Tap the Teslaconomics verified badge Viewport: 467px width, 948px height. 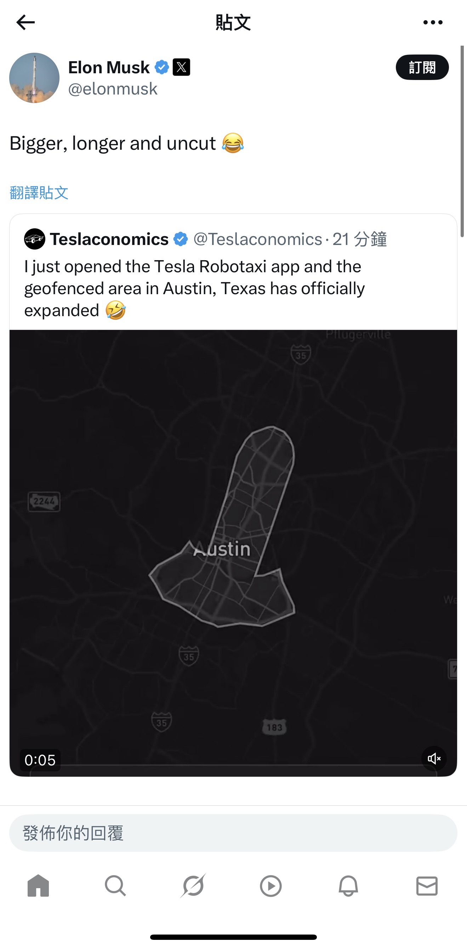(180, 239)
